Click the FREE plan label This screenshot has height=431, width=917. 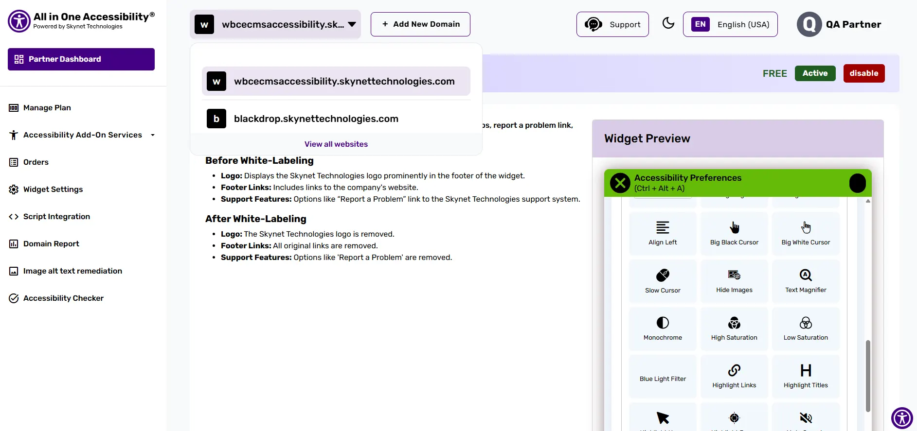point(775,73)
